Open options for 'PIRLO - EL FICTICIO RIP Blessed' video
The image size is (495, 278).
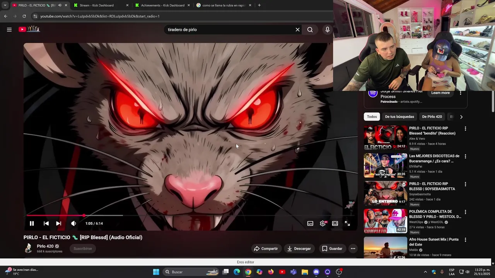coord(465,129)
